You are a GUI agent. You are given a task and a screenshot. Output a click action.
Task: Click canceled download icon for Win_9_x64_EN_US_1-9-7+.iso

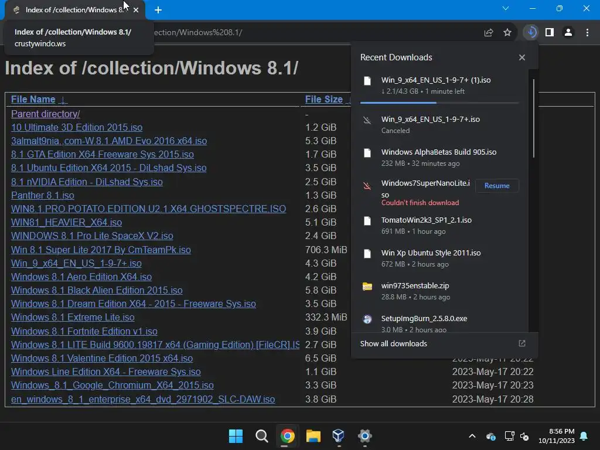pyautogui.click(x=367, y=120)
